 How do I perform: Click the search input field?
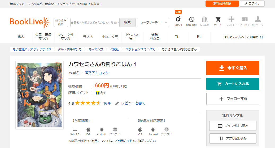(x=95, y=23)
